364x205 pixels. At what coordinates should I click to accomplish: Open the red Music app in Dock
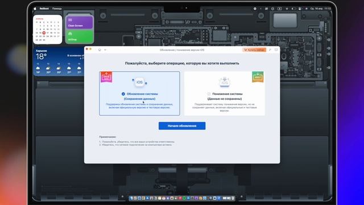tap(180, 198)
